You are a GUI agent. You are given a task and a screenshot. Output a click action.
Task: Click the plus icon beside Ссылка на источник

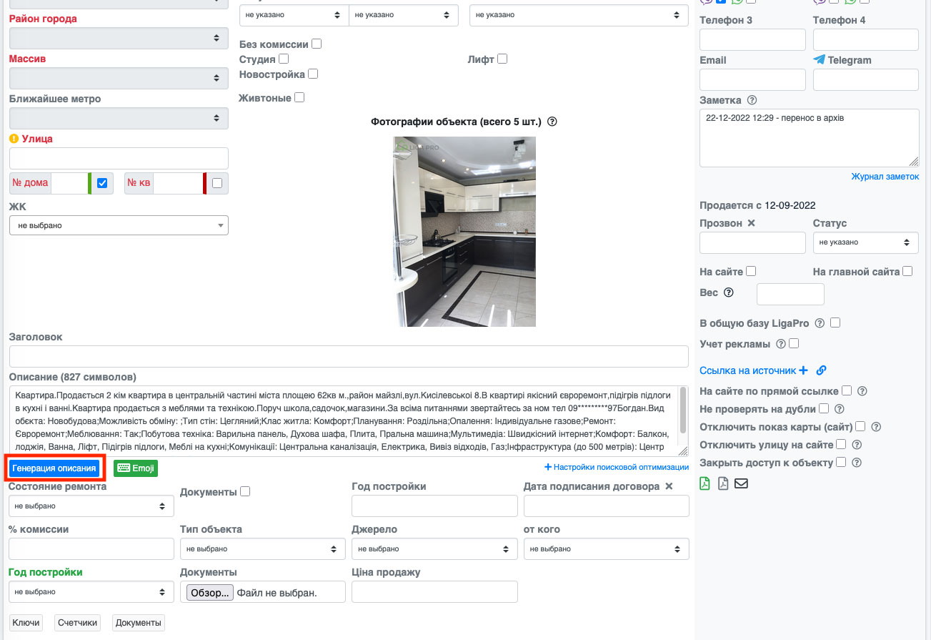point(803,370)
